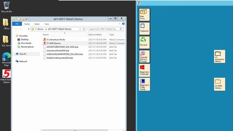Select the AdventureWorksDW.bak file
Image resolution: width=233 pixels, height=131 pixels.
[x=58, y=51]
